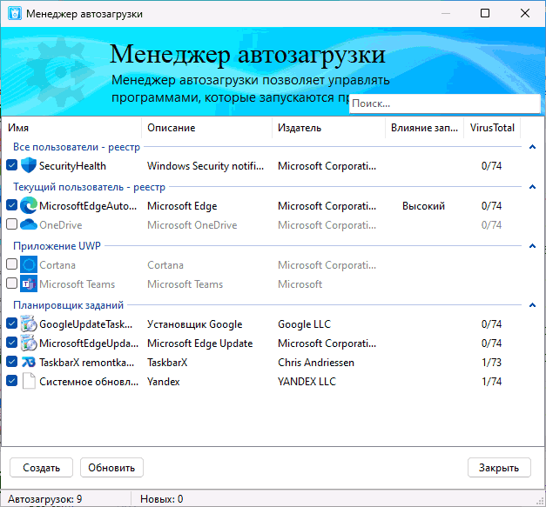Select the Cortana entry name
546x507 pixels.
57,265
